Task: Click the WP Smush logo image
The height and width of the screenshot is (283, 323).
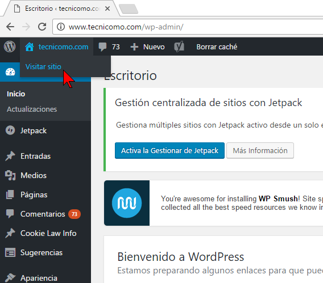Action: click(127, 203)
